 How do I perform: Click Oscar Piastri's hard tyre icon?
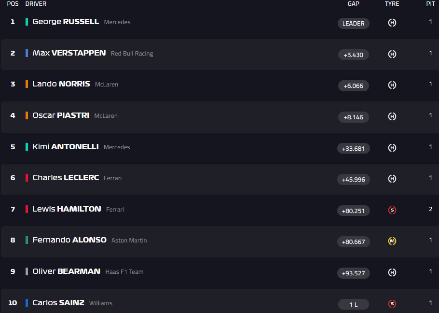(392, 116)
